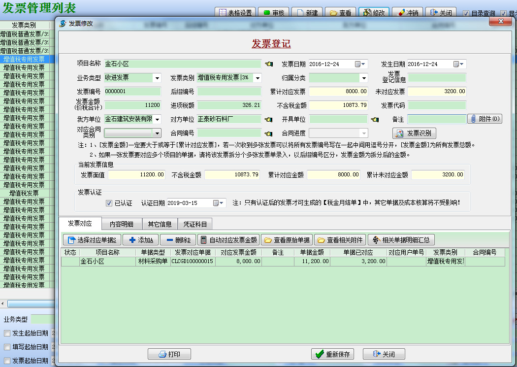Open calendar icon for 发生日期
This screenshot has width=517, height=367.
(x=456, y=64)
